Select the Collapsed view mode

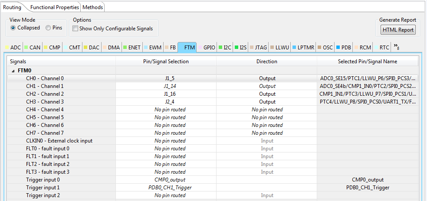pos(25,28)
